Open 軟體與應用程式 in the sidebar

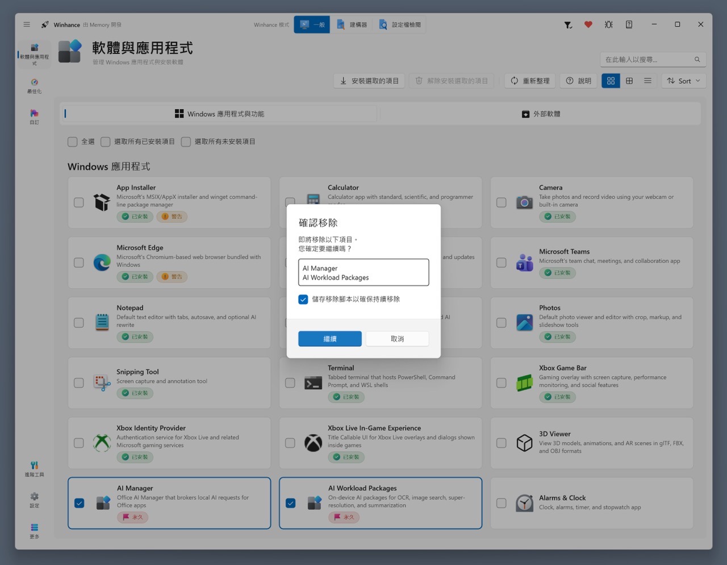34,55
